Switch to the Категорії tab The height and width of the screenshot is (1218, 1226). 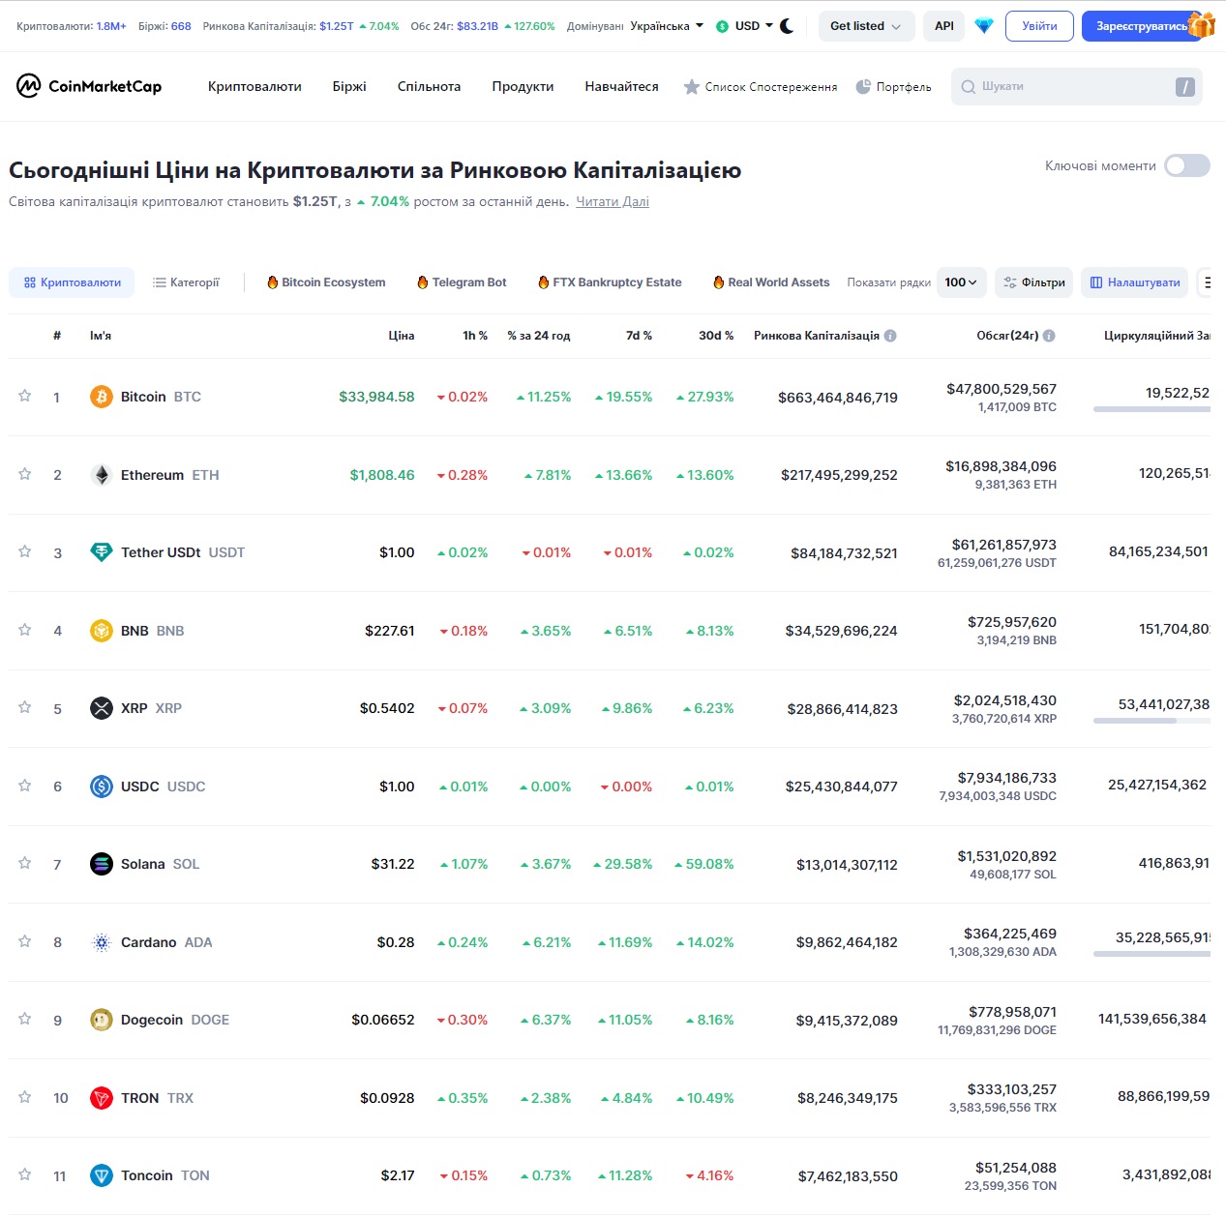tap(186, 282)
